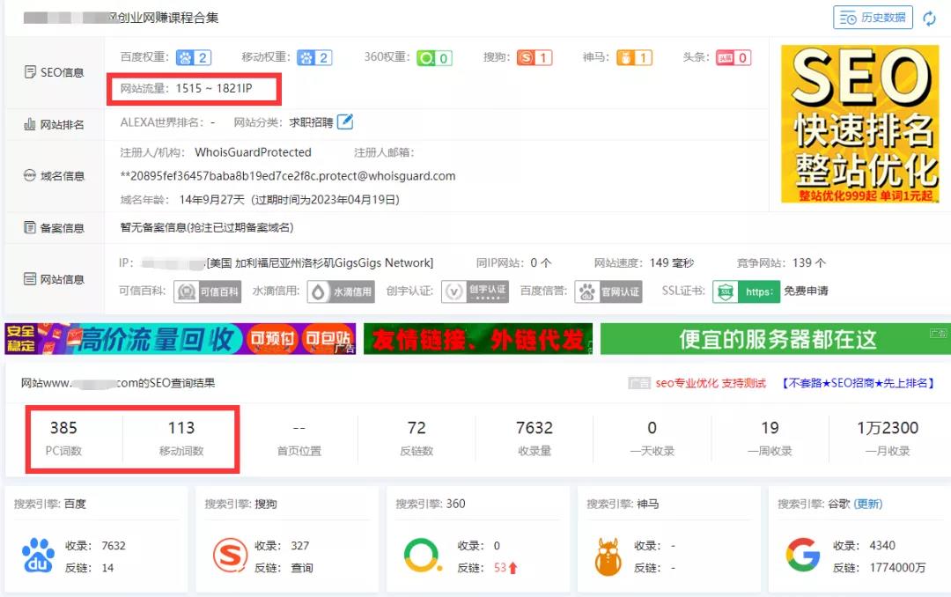Click the green 360权重 badge
951x597 pixels.
pyautogui.click(x=434, y=58)
